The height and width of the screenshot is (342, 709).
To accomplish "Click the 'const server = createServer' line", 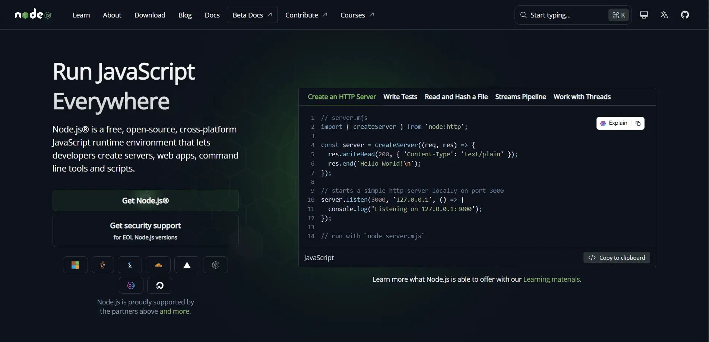I will (398, 145).
